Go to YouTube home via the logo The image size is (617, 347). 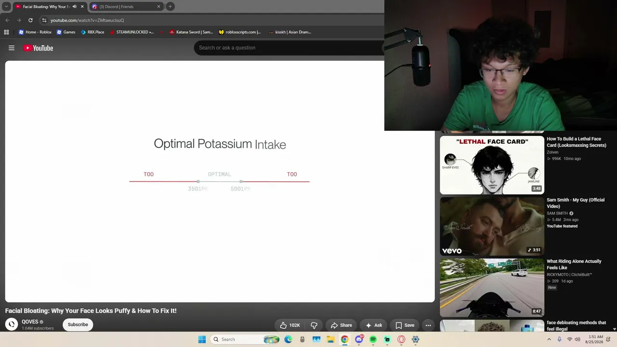[x=38, y=48]
